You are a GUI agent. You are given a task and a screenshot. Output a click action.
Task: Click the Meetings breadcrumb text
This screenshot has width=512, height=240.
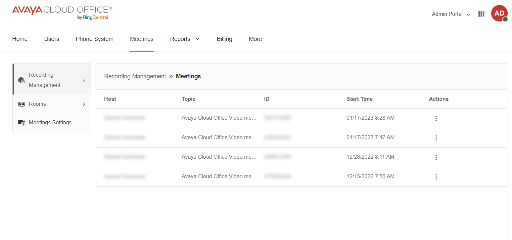point(188,76)
